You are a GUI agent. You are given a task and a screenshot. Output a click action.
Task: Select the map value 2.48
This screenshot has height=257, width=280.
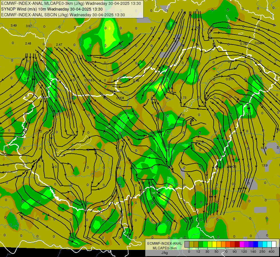pyautogui.click(x=28, y=43)
